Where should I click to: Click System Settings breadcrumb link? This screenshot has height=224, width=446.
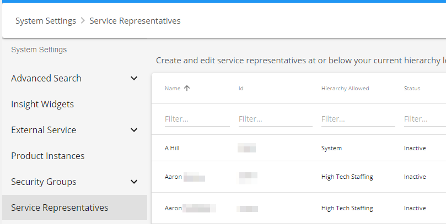[46, 21]
